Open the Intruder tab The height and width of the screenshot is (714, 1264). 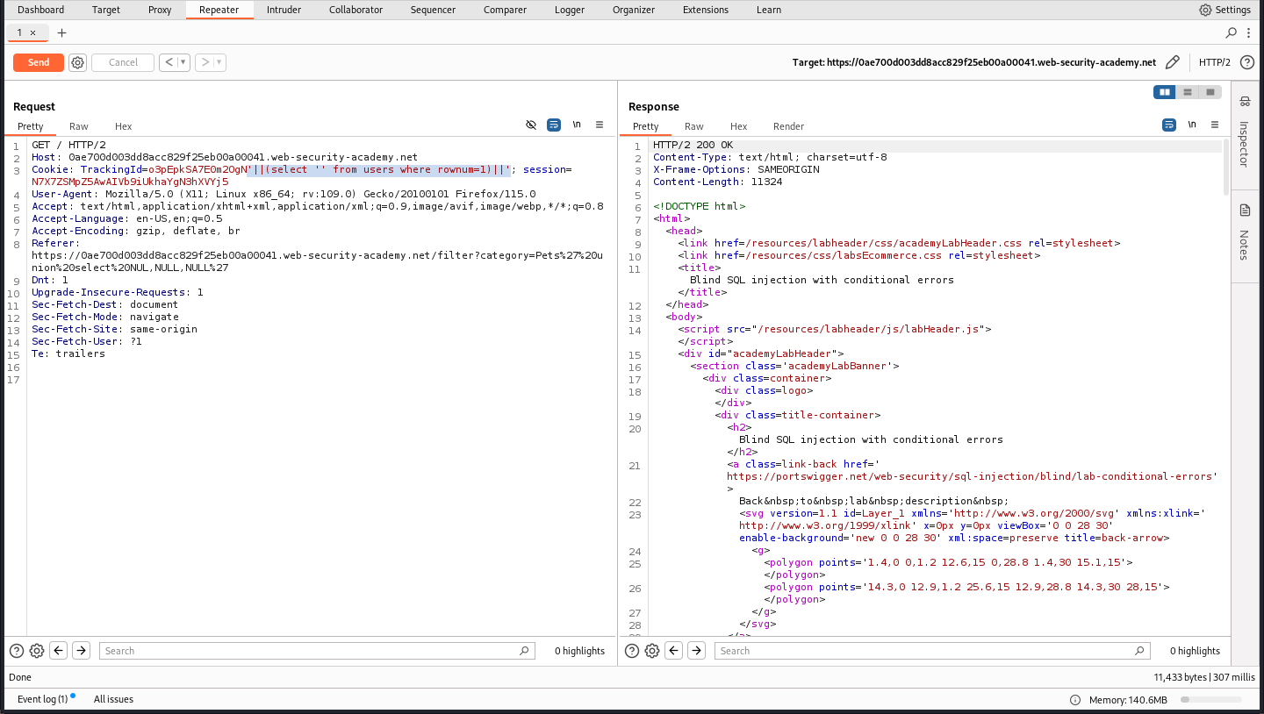(x=284, y=10)
